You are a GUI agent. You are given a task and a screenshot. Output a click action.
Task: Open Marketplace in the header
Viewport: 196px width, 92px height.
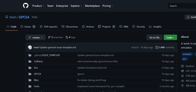click(92, 6)
